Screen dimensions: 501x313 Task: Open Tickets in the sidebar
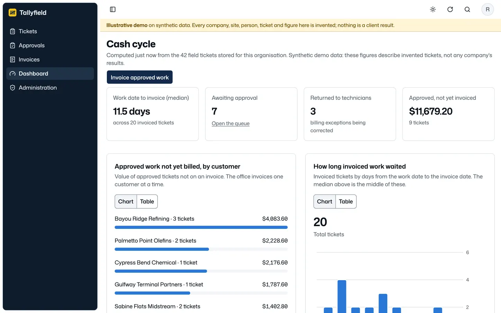50,31
